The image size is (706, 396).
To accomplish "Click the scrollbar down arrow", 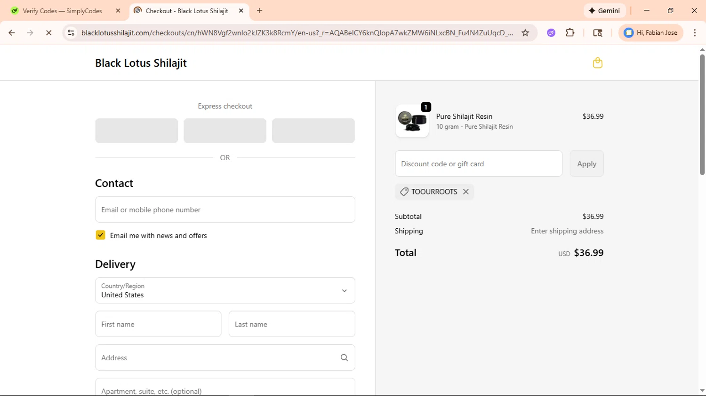I will click(702, 391).
